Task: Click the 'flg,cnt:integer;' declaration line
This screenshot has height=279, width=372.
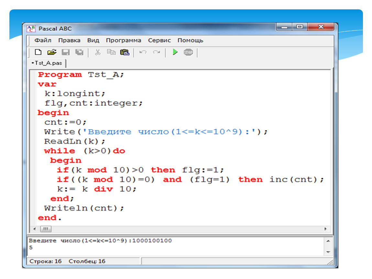Action: point(93,103)
